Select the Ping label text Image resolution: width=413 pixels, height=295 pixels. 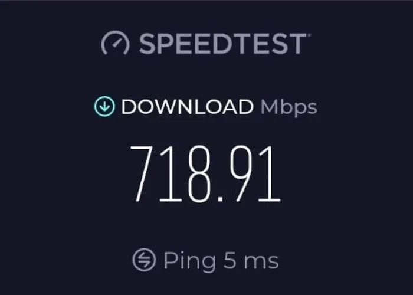(x=189, y=261)
